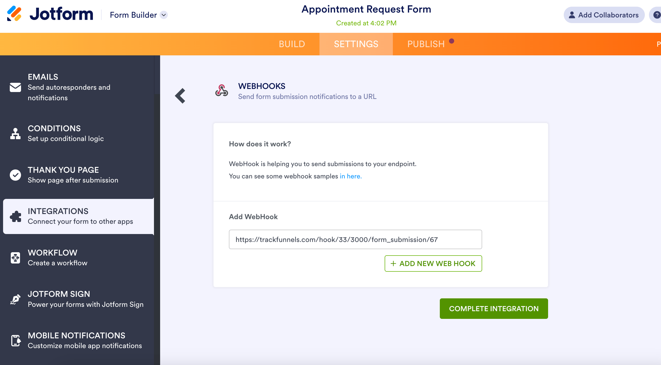Click the Jotform Sign pen icon
This screenshot has width=661, height=365.
click(15, 299)
